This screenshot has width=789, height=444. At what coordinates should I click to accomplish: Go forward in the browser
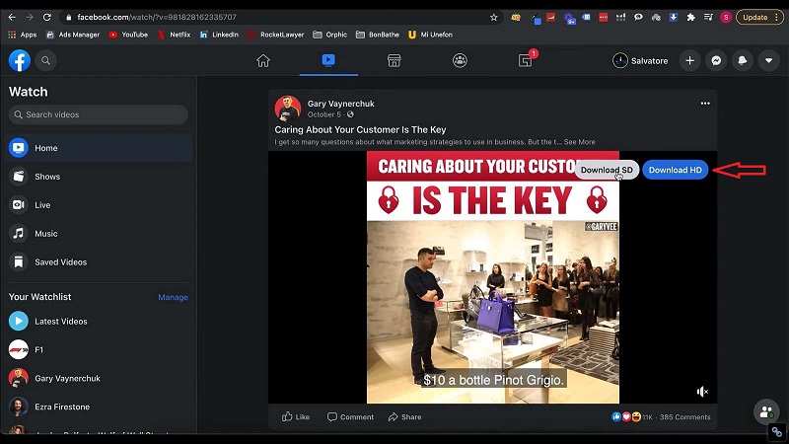pos(30,17)
